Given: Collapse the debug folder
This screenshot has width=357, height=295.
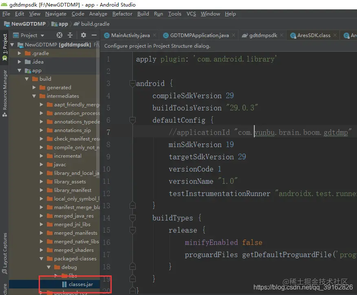Looking at the screenshot, I should 48,267.
